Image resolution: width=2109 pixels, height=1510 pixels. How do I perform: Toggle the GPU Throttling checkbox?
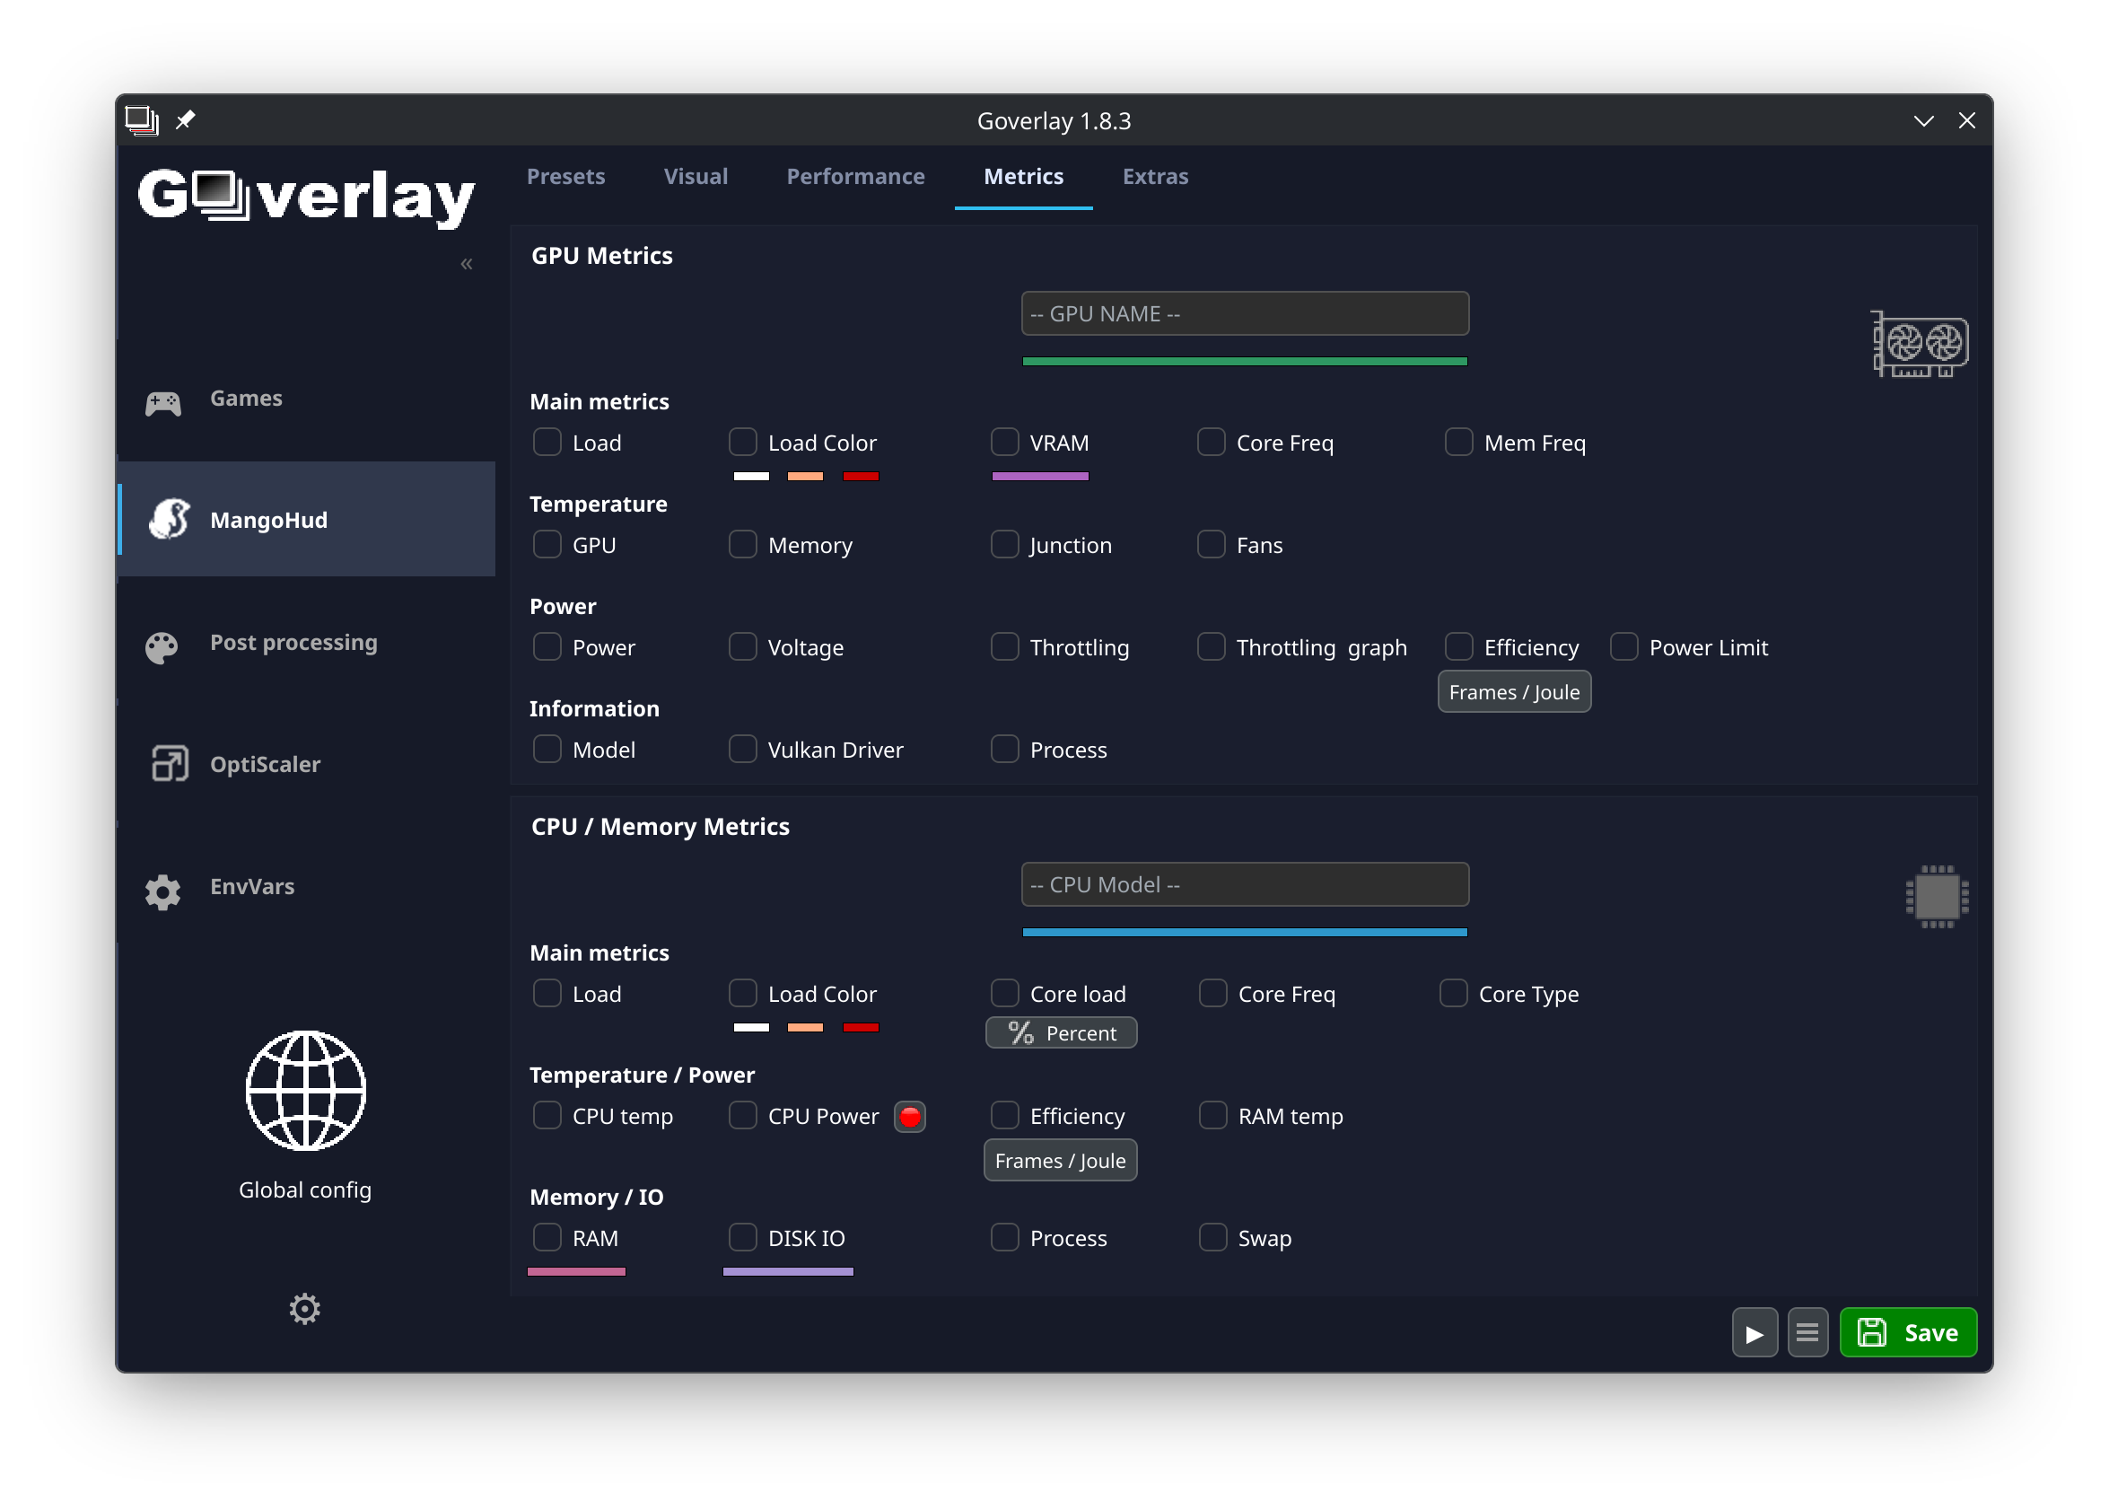(1004, 646)
